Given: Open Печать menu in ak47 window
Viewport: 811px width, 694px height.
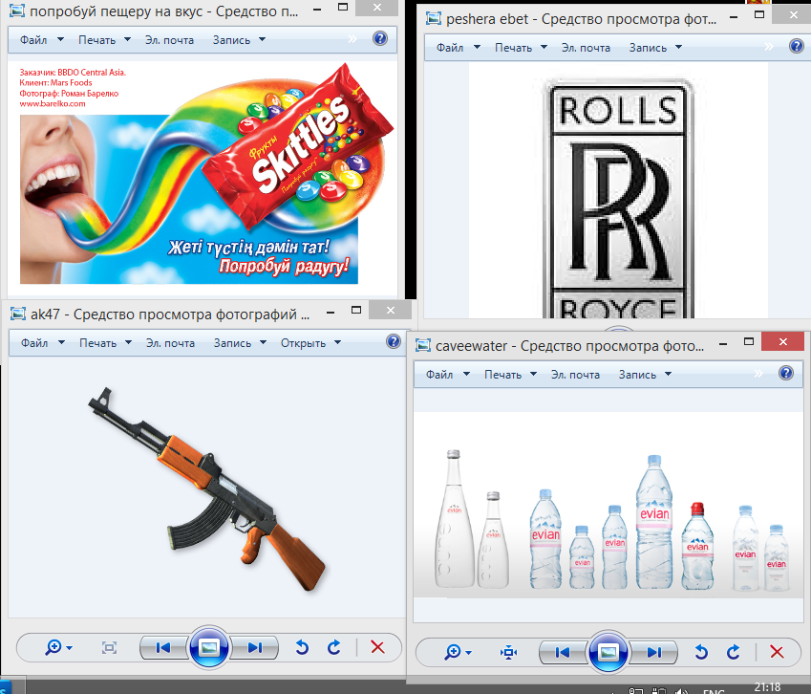Looking at the screenshot, I should point(105,342).
